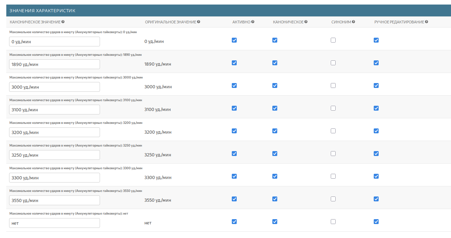
Task: Click help icon beside Каноническое header
Action: pyautogui.click(x=306, y=22)
